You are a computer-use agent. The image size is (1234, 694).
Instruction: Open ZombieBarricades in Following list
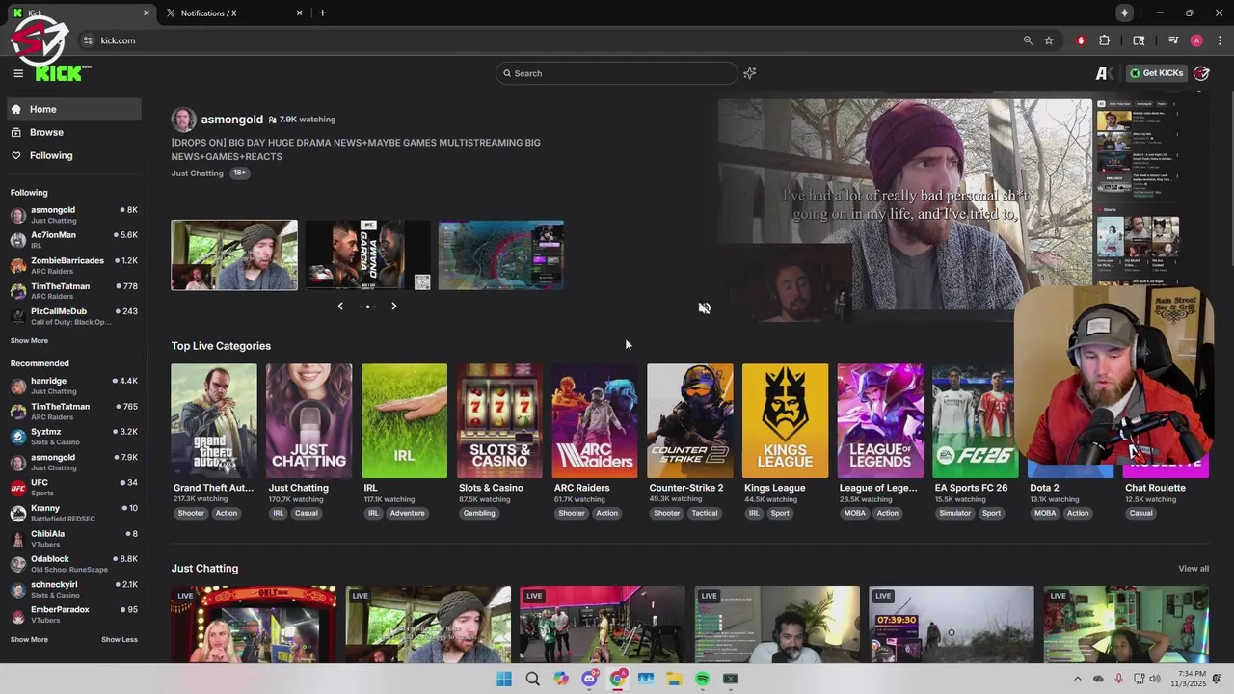tap(73, 265)
